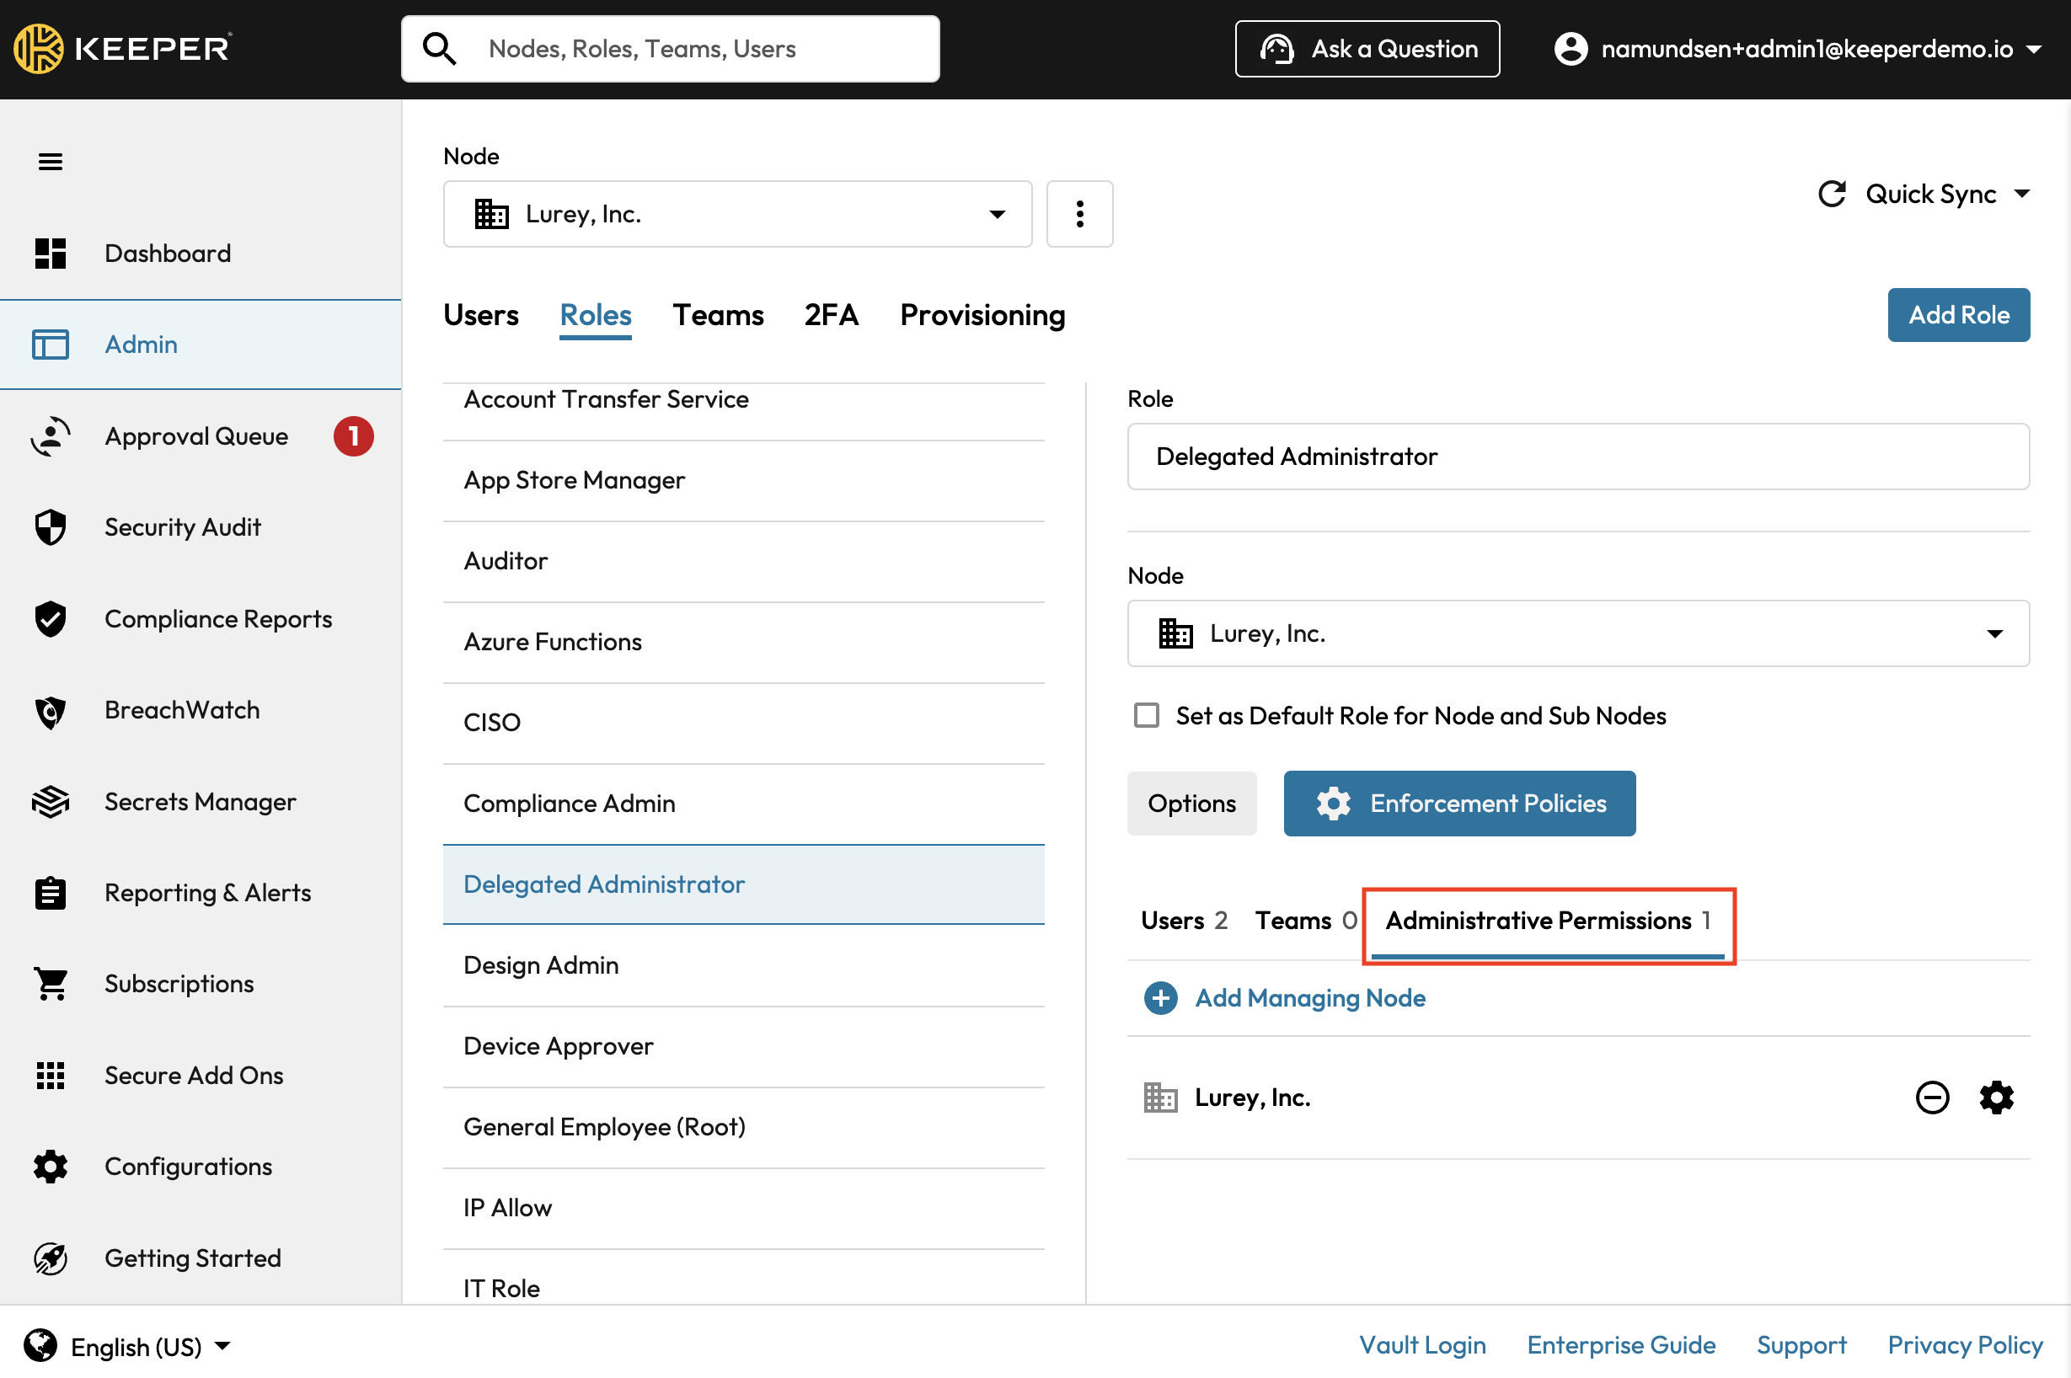This screenshot has height=1378, width=2071.
Task: Remove Lurey, Inc. managing node with minus icon
Action: pyautogui.click(x=1931, y=1098)
